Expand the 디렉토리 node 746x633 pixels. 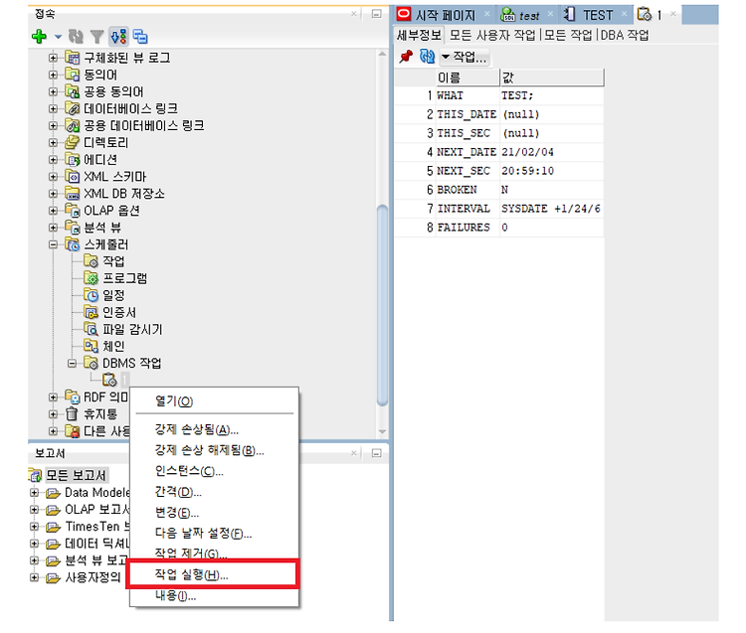(x=53, y=142)
